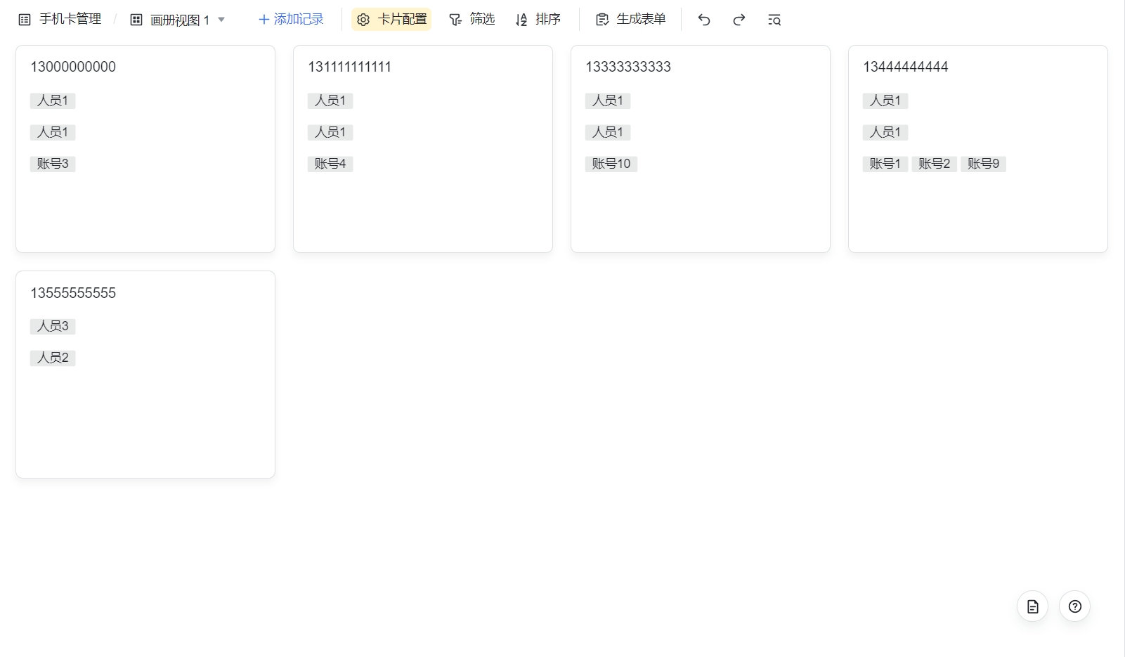The image size is (1125, 657).
Task: Click the gallery view grid icon
Action: coord(136,20)
